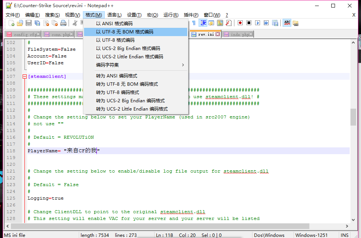Viewport: 361px width, 238px height.
Task: Click the Close document toolbar icon
Action: (x=46, y=23)
